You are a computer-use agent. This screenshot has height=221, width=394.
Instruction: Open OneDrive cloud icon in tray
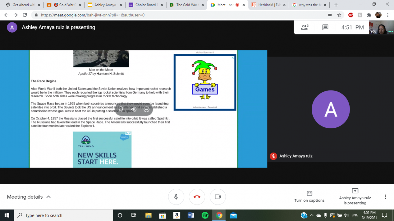[319, 215]
